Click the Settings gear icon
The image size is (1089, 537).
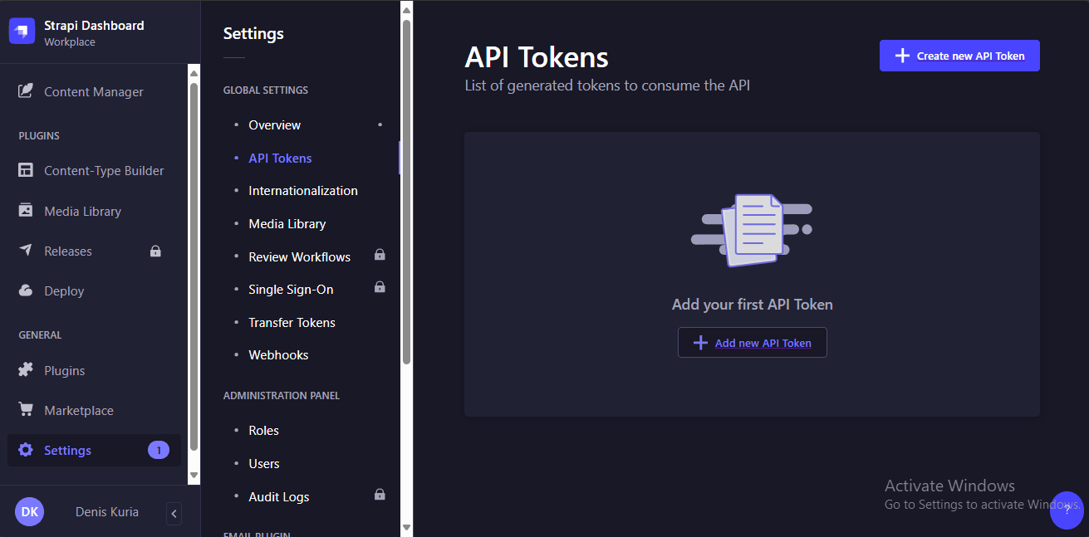point(26,450)
